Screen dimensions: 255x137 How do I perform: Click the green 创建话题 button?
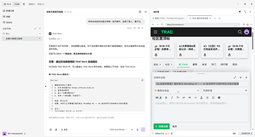pyautogui.click(x=161, y=126)
